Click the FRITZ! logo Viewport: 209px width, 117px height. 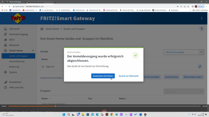(x=18, y=18)
